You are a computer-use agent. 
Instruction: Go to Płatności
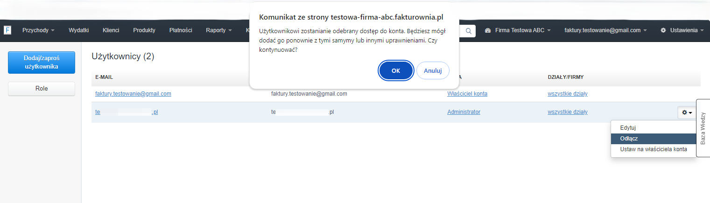181,30
